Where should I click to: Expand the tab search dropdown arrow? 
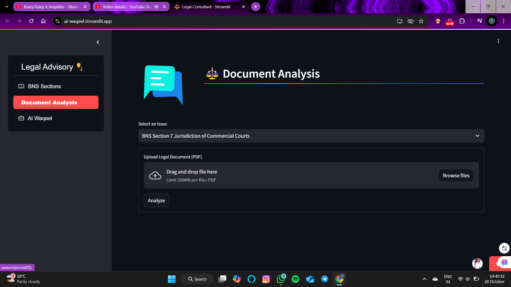(7, 7)
